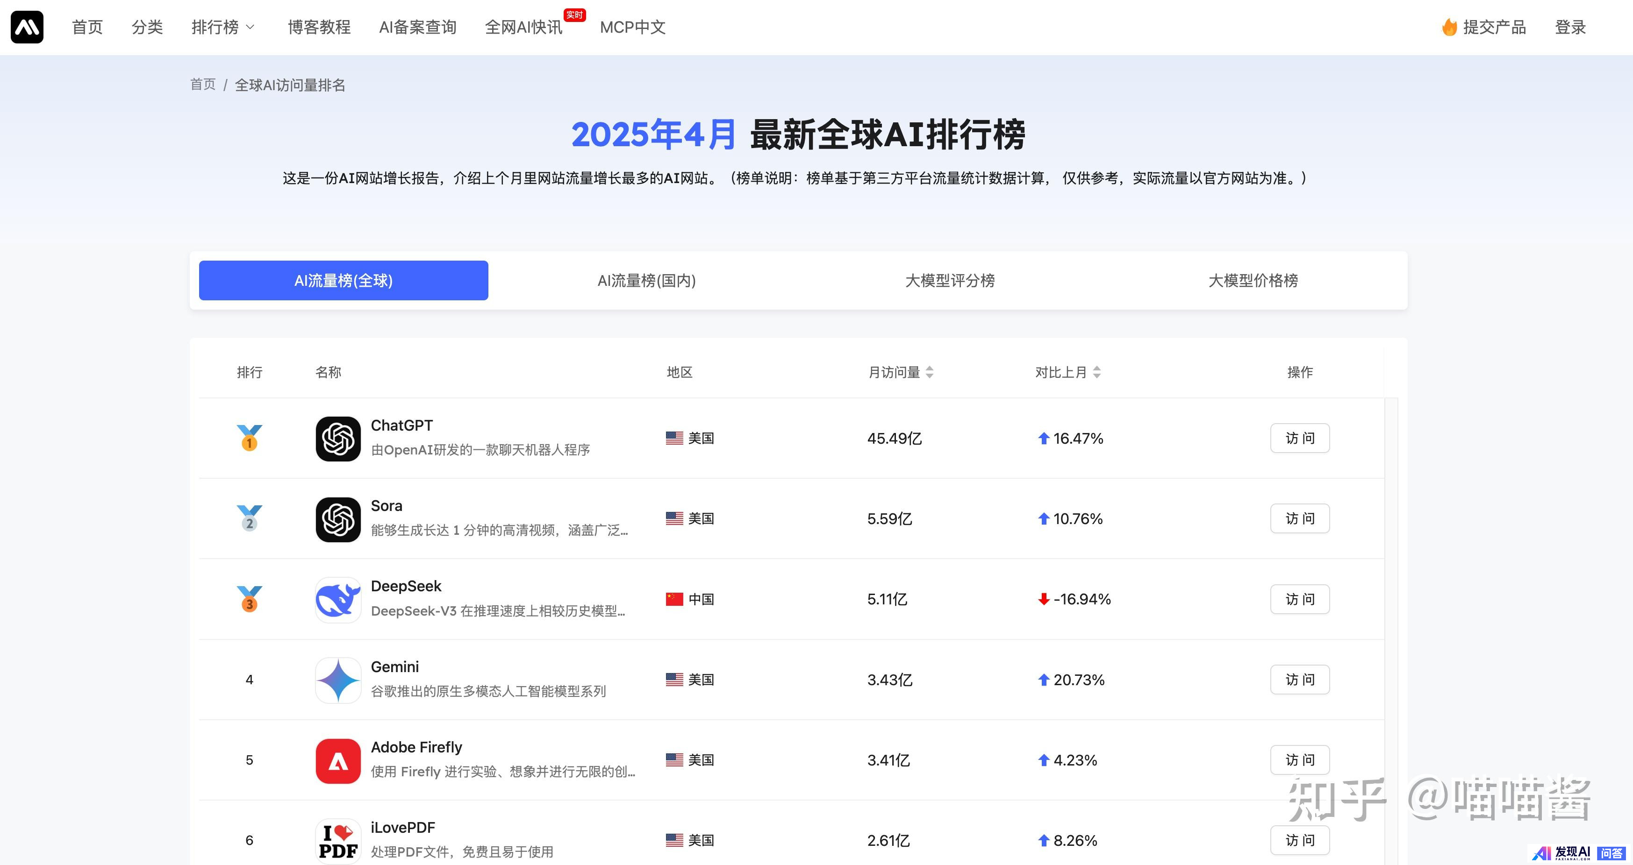Click the gold medal rank 1 icon

[249, 438]
